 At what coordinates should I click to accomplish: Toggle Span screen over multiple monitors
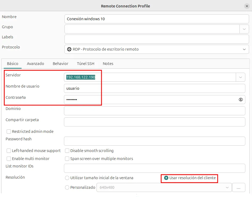coord(67,159)
